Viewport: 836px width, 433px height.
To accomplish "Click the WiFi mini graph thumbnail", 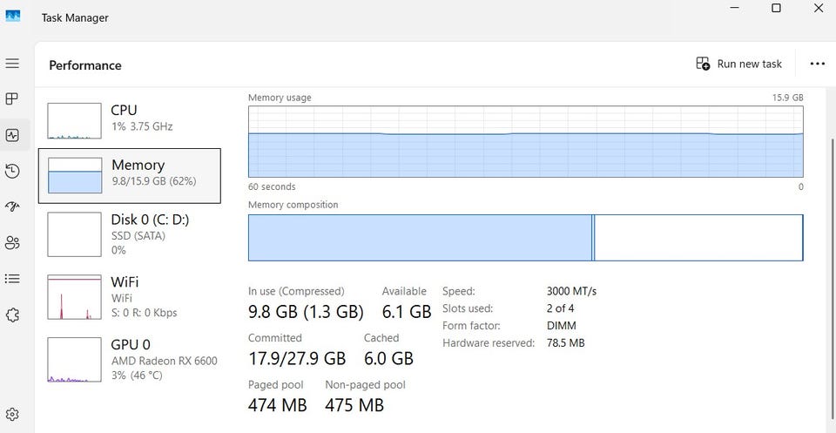I will pyautogui.click(x=74, y=297).
